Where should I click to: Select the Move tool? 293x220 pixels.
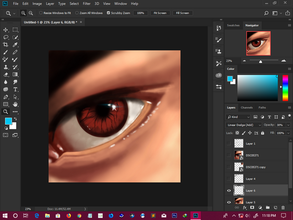5,30
